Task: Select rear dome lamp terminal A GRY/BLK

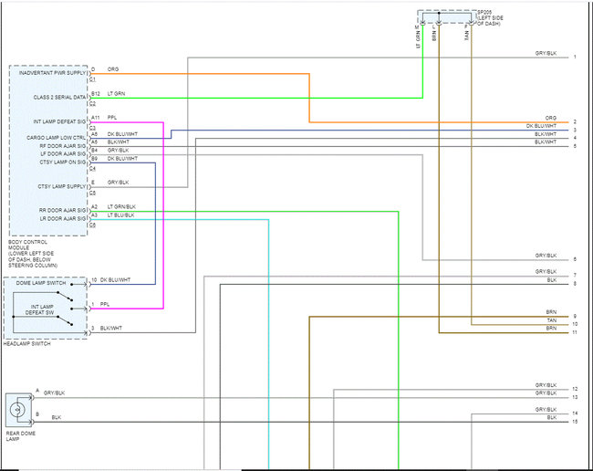Action: coord(54,393)
